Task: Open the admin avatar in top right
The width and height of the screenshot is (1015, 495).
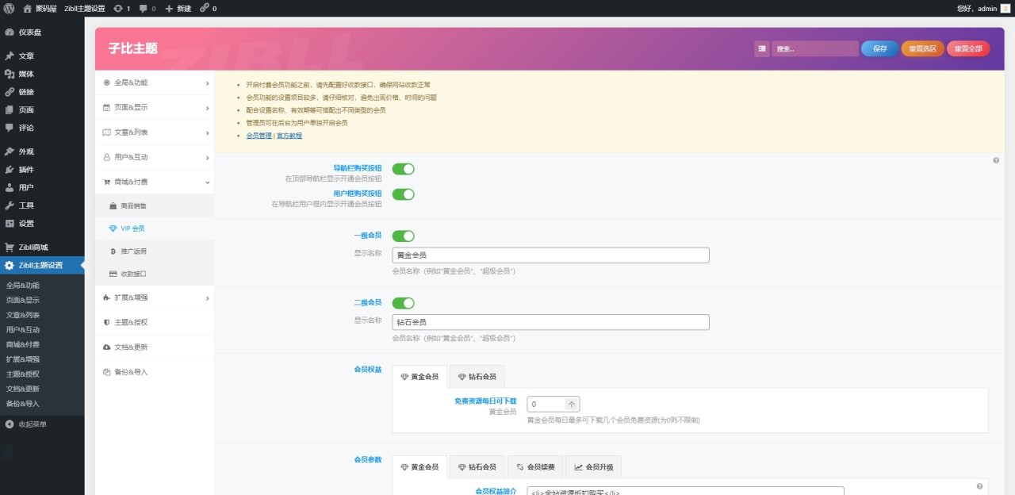Action: [1005, 8]
